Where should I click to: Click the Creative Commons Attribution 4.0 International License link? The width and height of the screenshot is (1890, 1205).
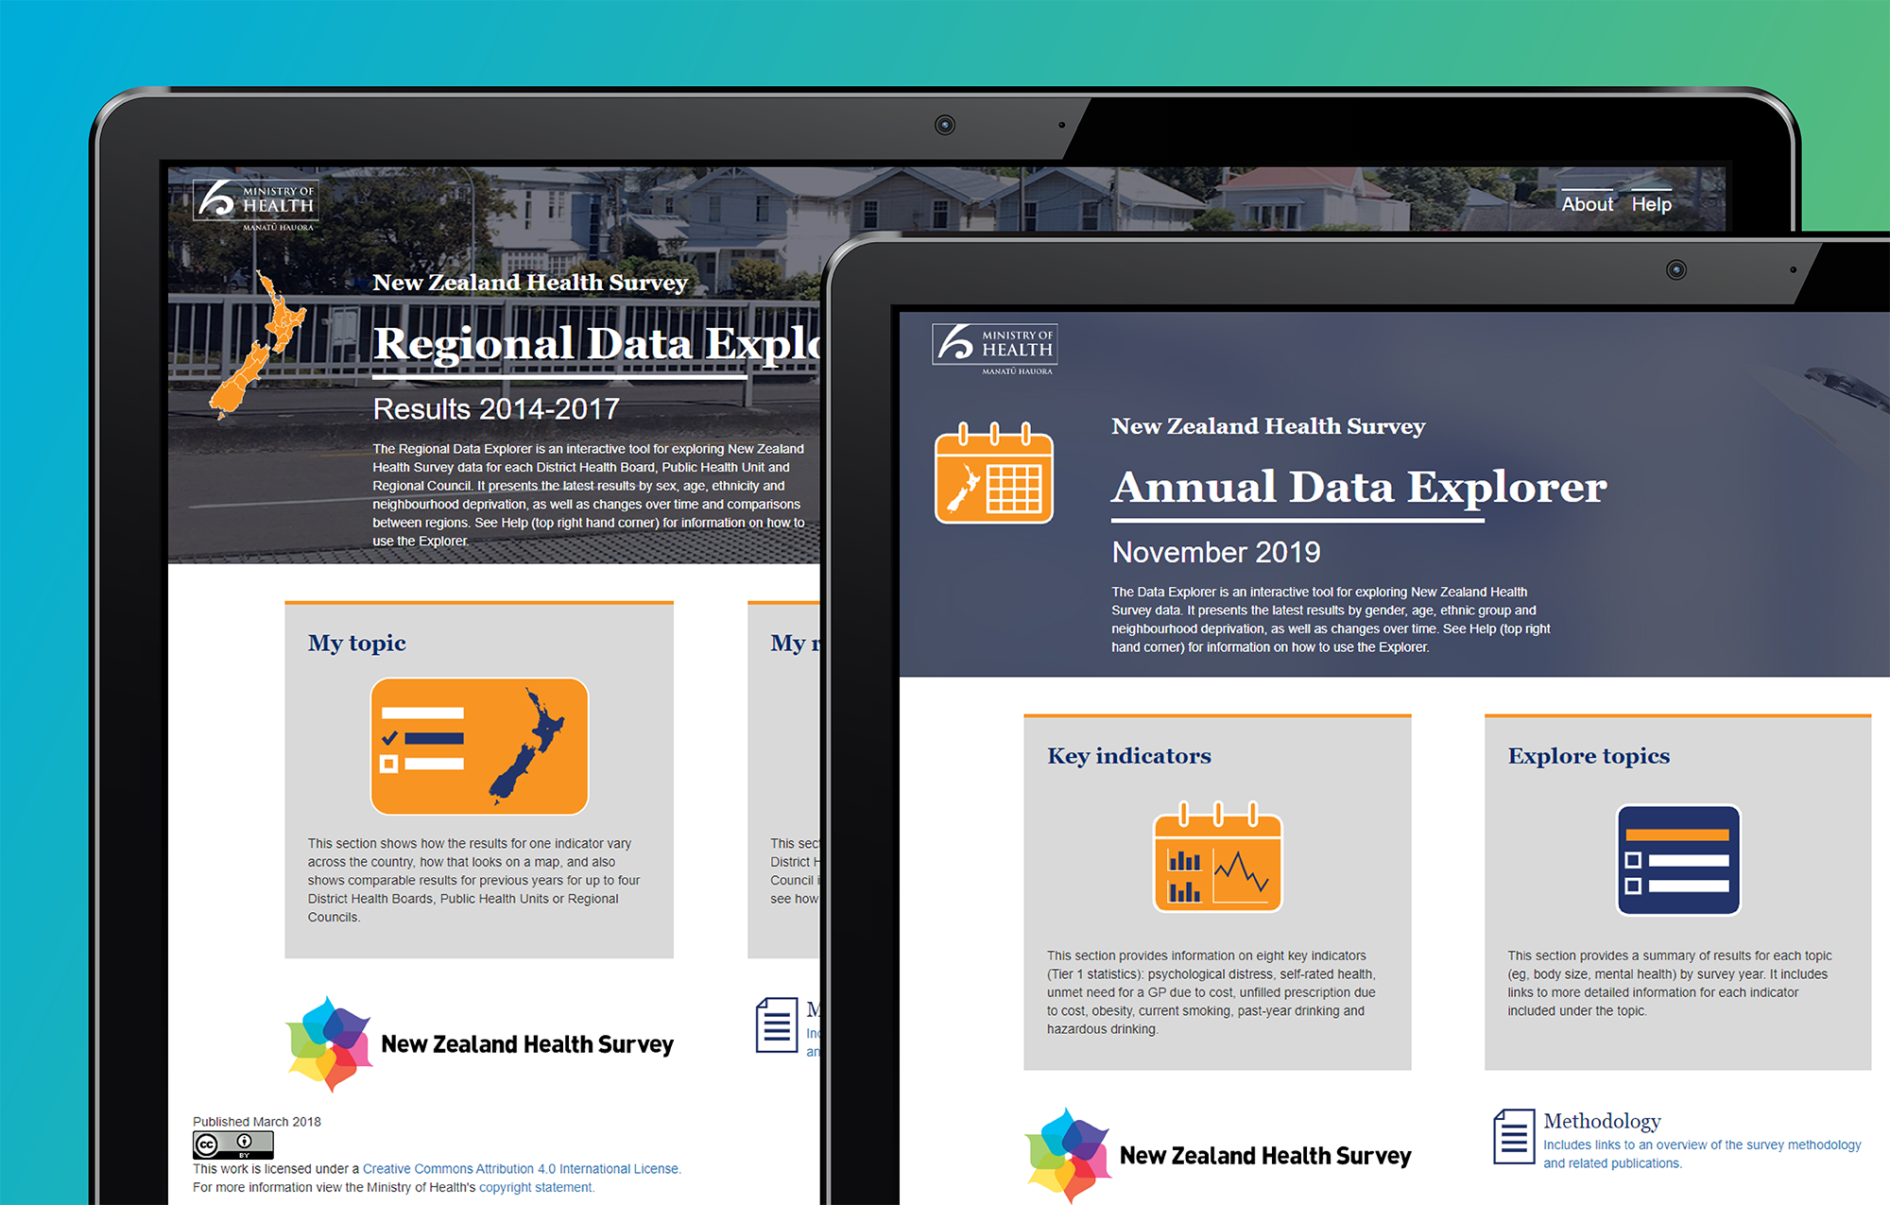(x=522, y=1168)
